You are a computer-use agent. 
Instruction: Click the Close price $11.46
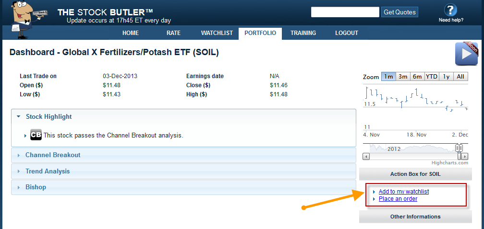(x=278, y=85)
